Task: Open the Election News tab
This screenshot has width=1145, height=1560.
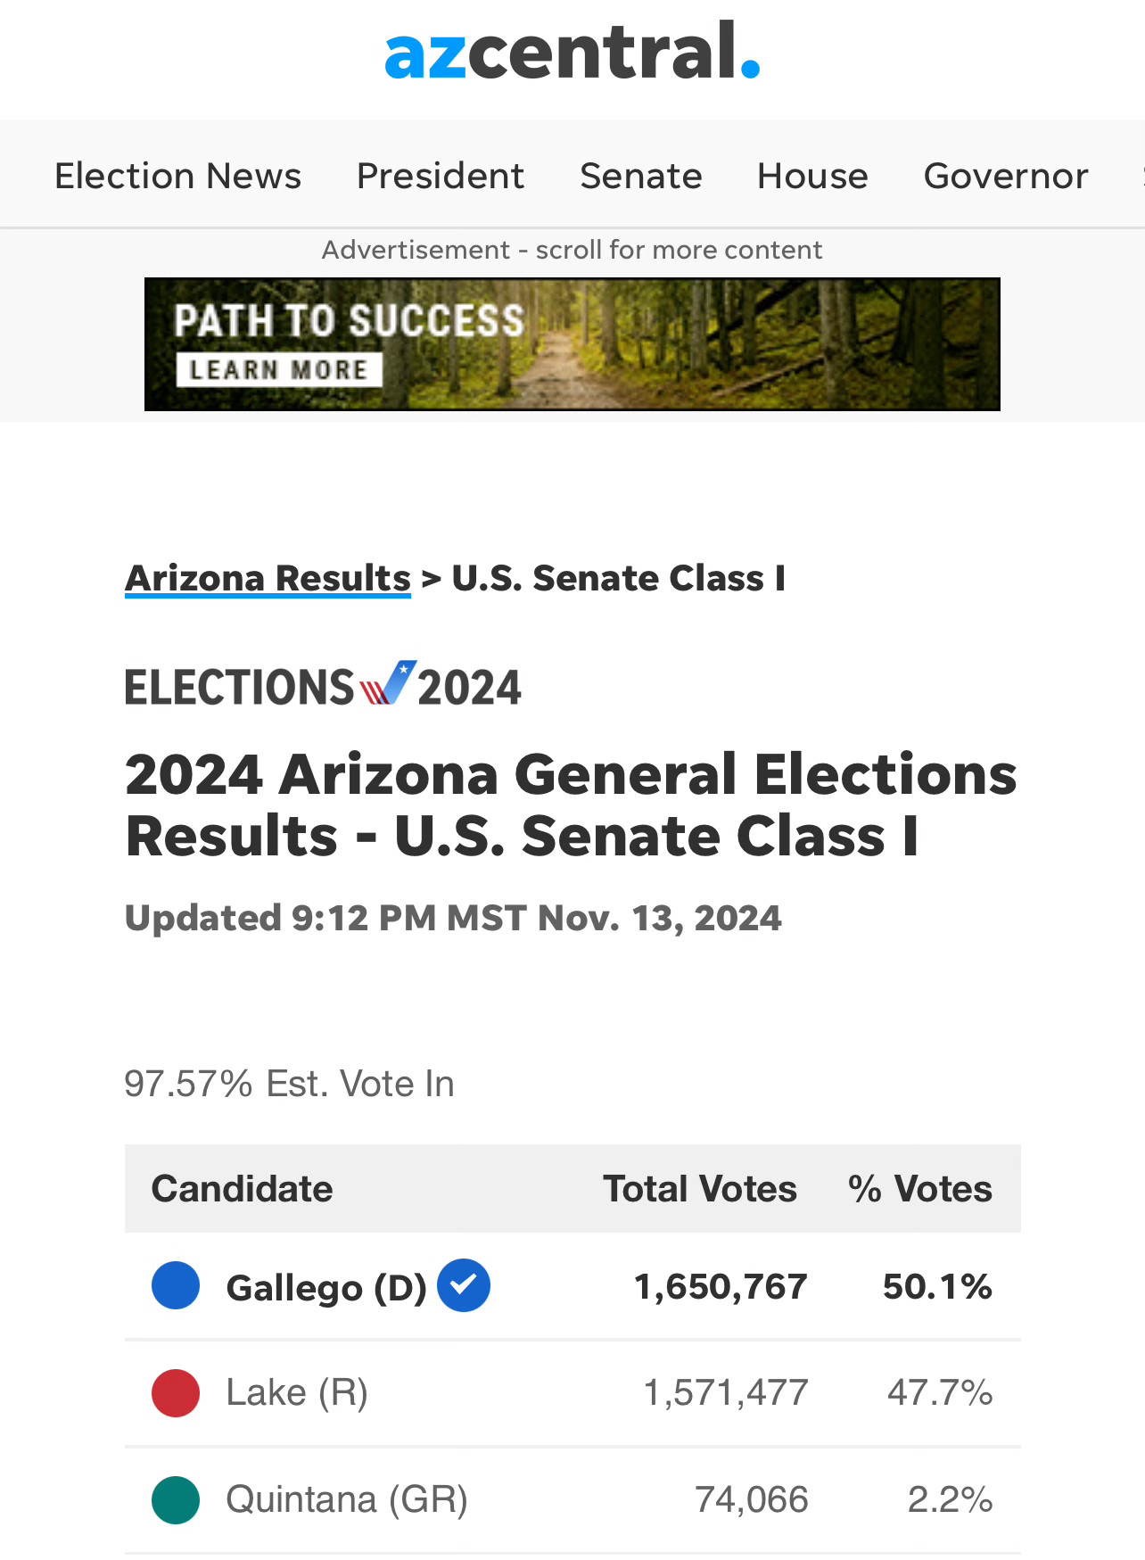Action: [x=178, y=176]
